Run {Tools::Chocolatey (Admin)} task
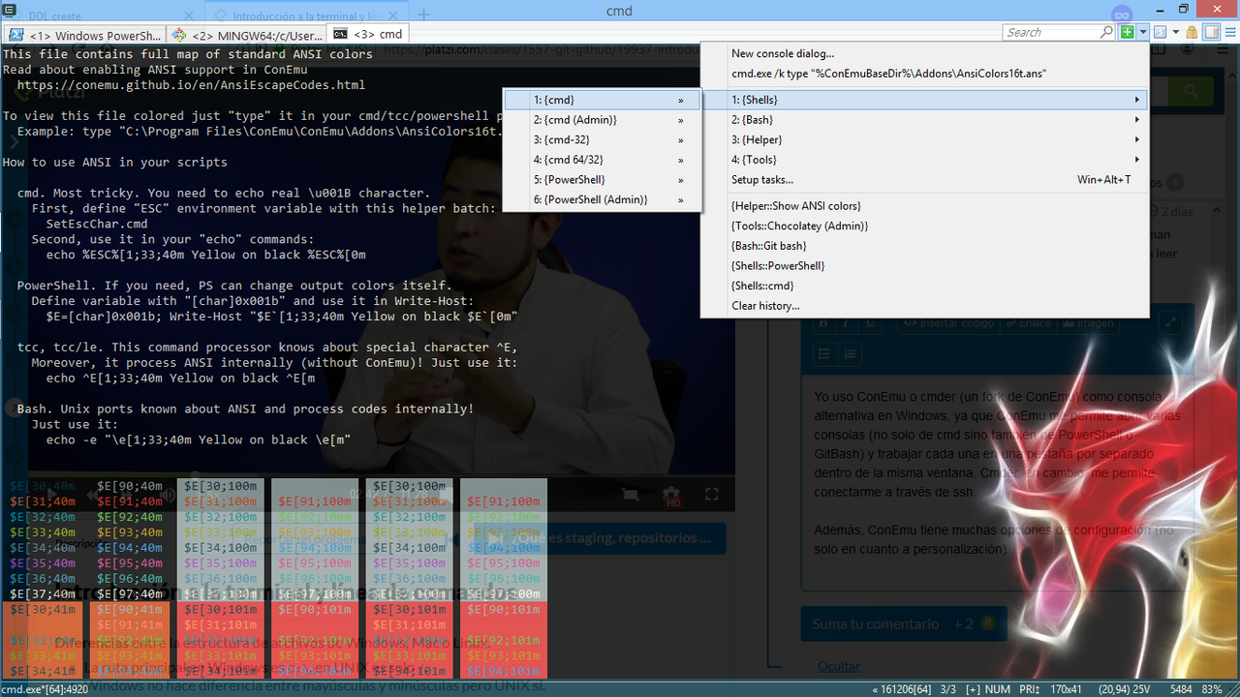The image size is (1240, 697). (925, 226)
